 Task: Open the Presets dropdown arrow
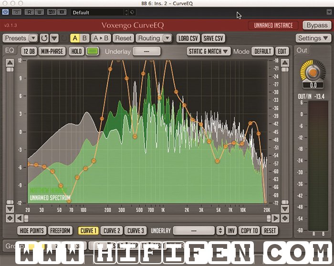[x=33, y=38]
